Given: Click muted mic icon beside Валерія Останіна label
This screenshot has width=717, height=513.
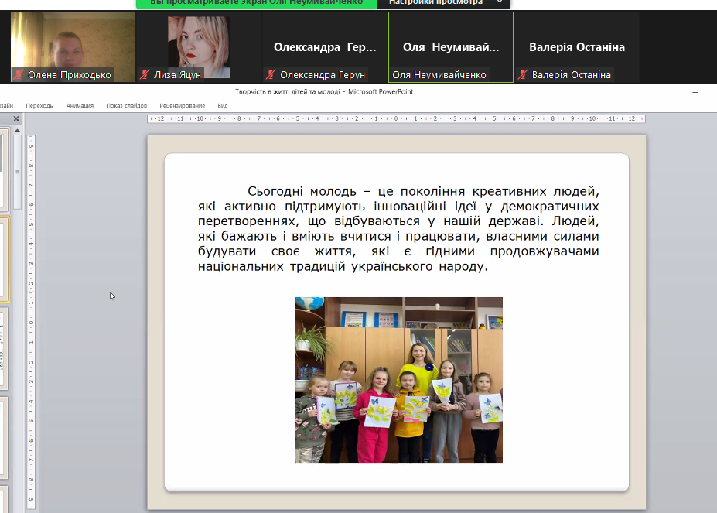Looking at the screenshot, I should pyautogui.click(x=523, y=75).
